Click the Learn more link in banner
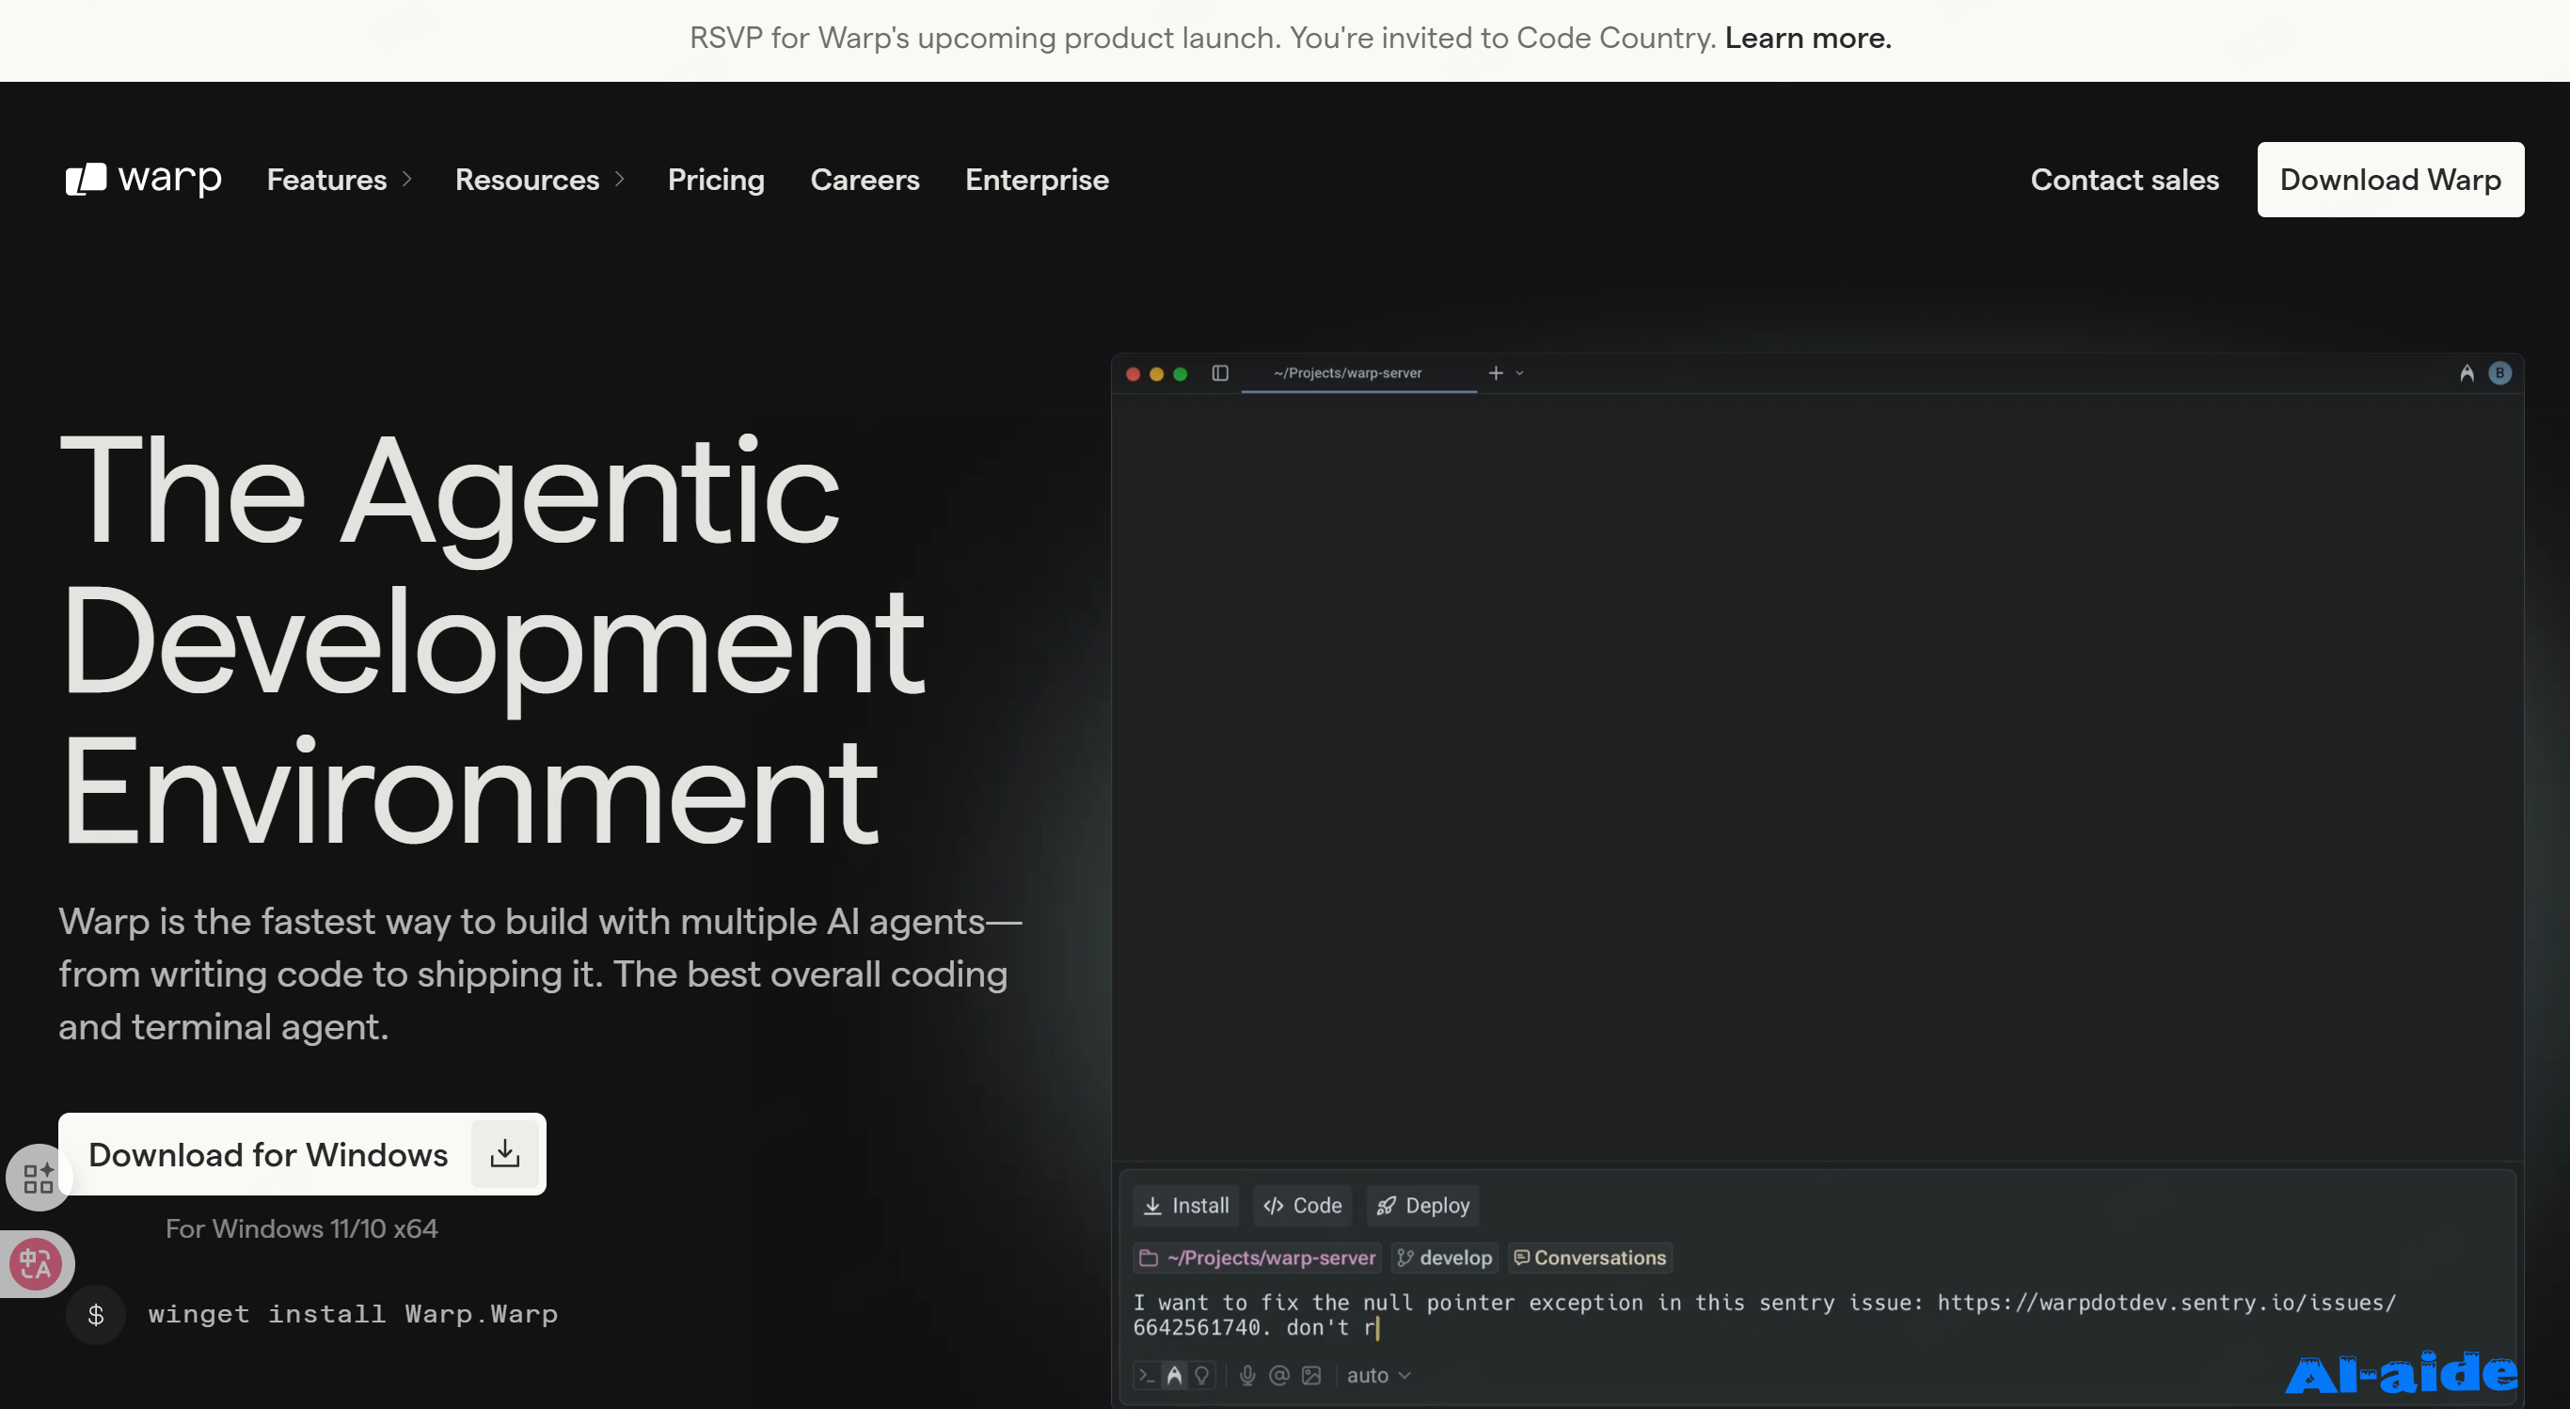This screenshot has height=1409, width=2570. 1807,38
